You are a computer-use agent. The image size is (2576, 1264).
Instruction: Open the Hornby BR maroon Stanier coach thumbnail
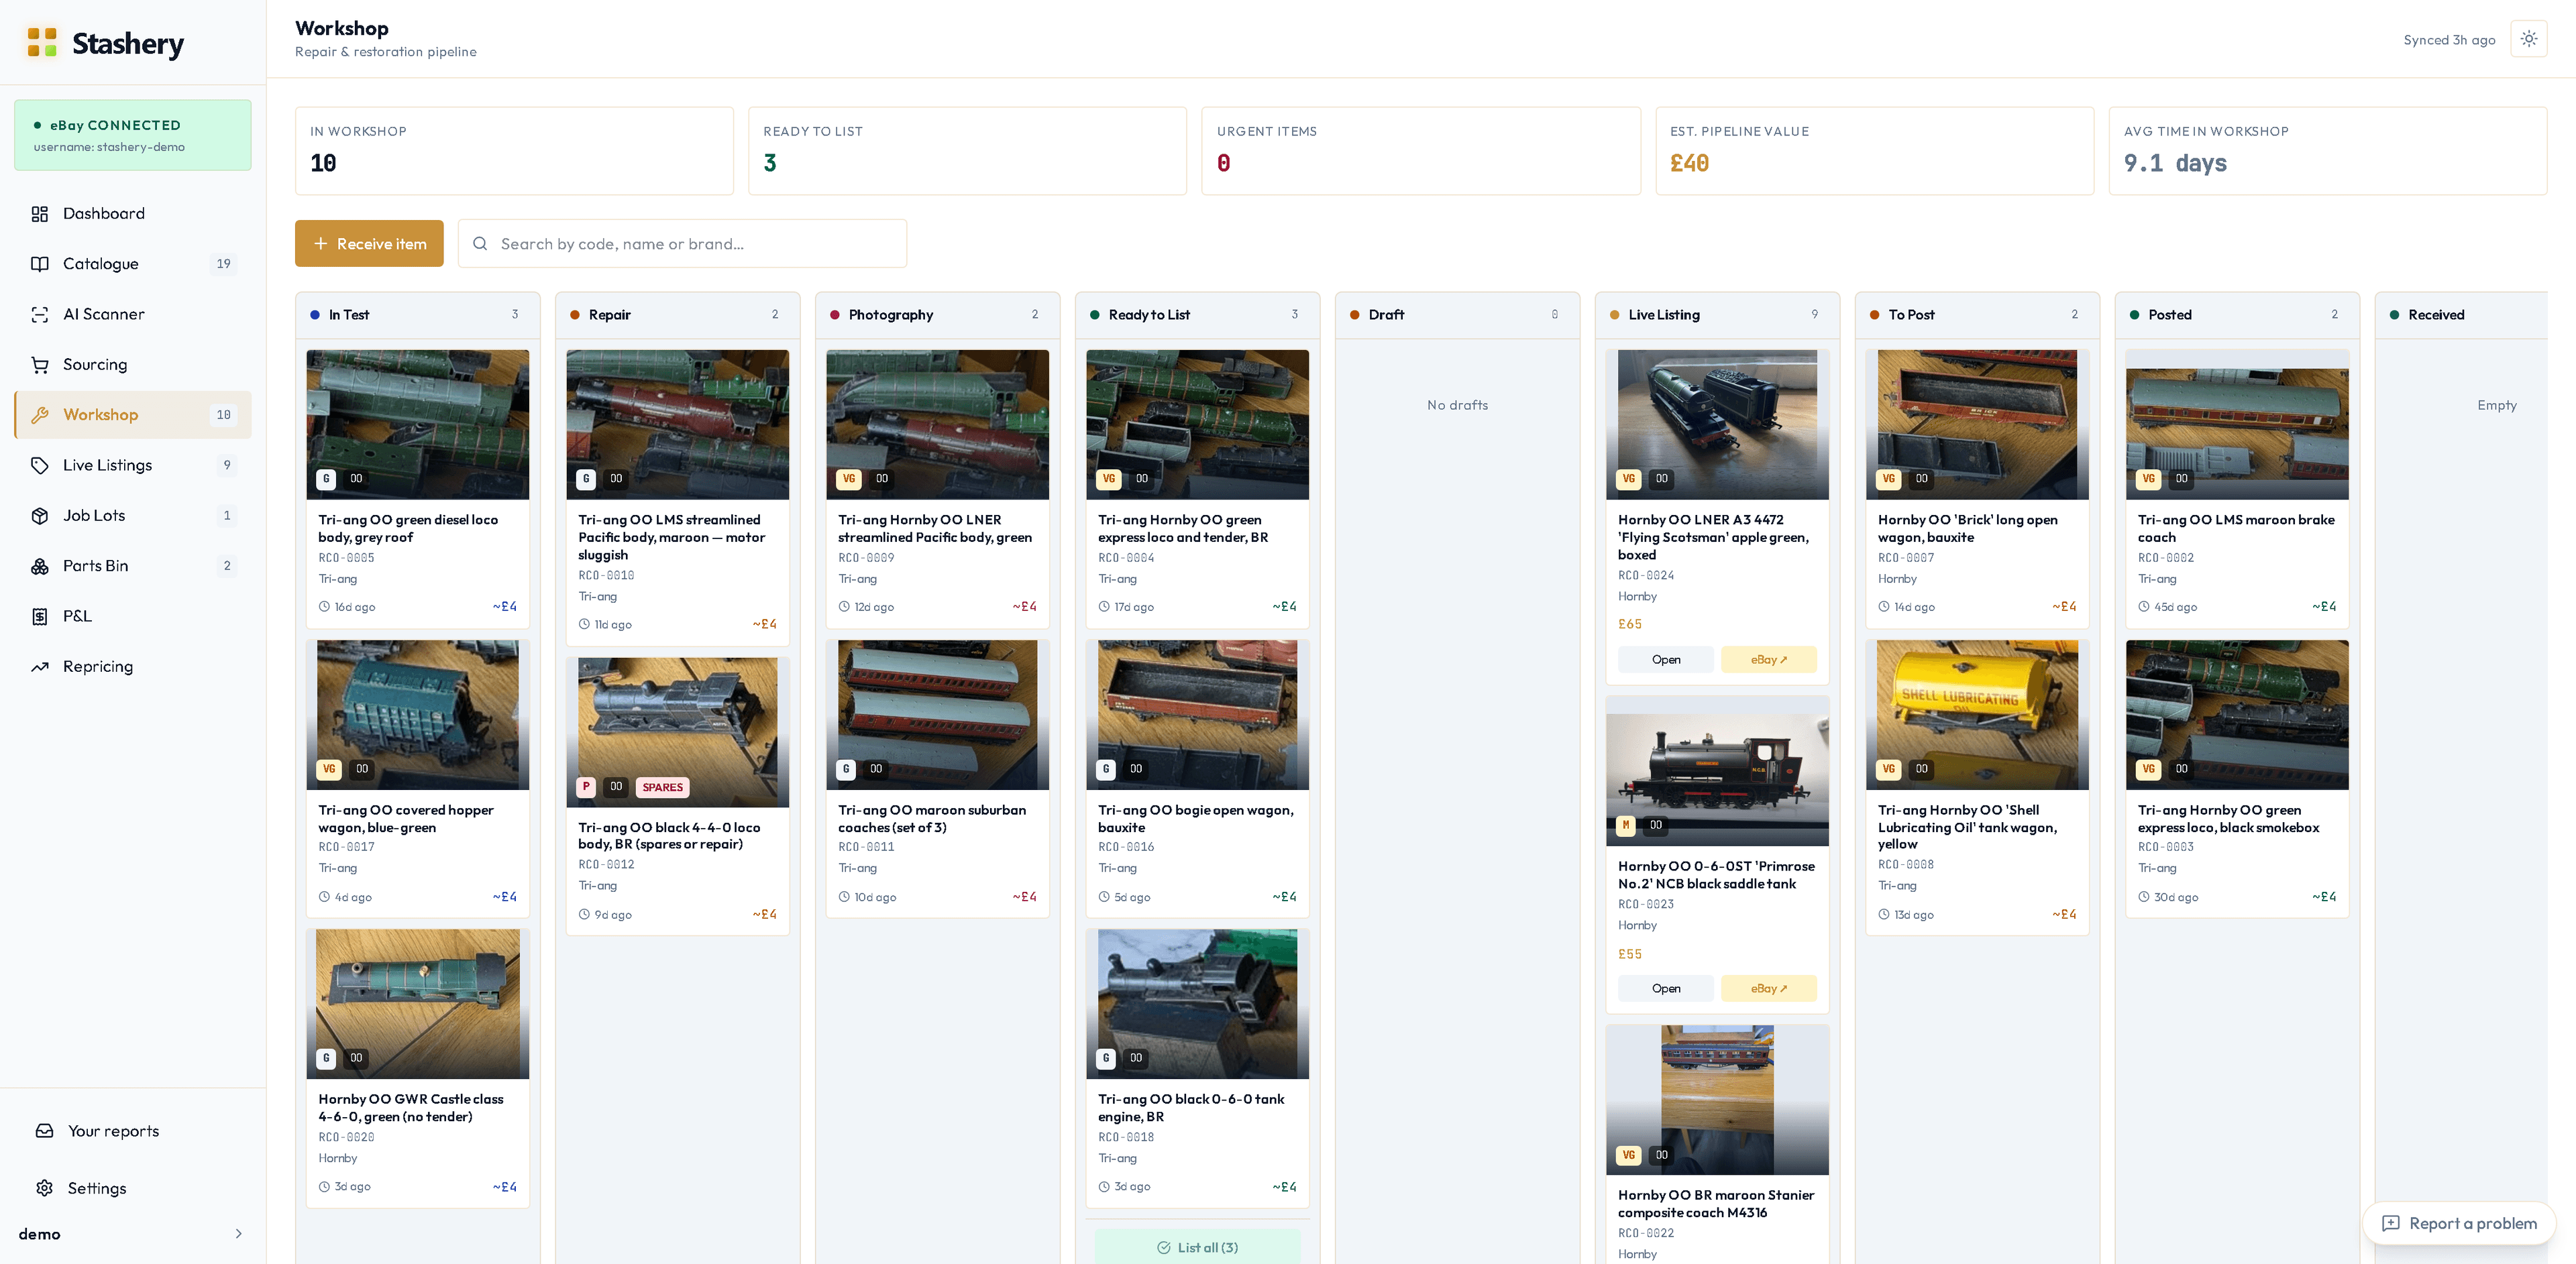click(1717, 1100)
